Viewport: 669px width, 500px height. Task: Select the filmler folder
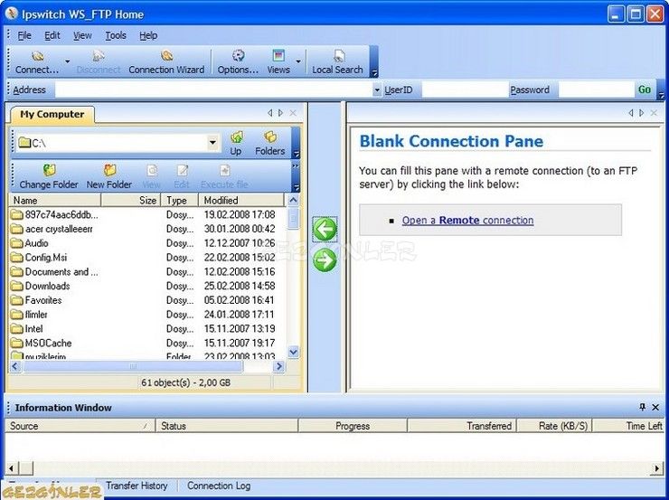[29, 315]
